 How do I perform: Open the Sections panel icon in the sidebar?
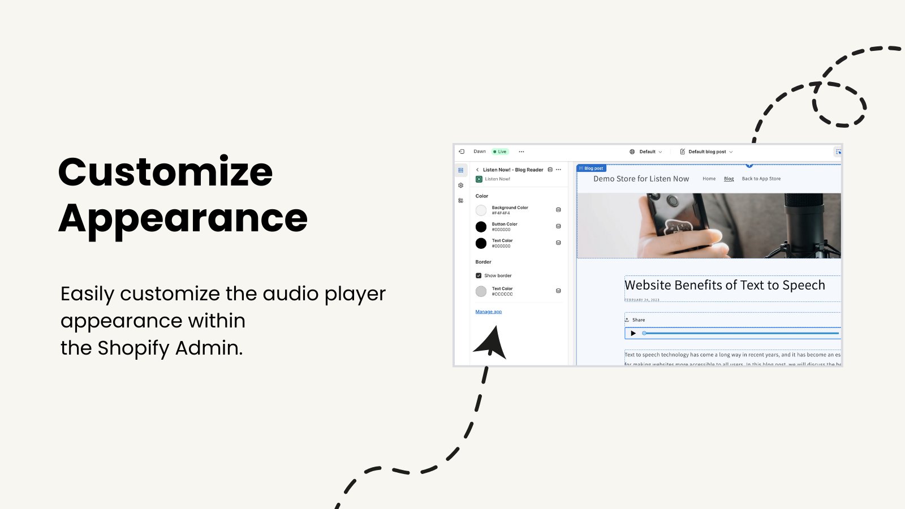[x=461, y=170]
